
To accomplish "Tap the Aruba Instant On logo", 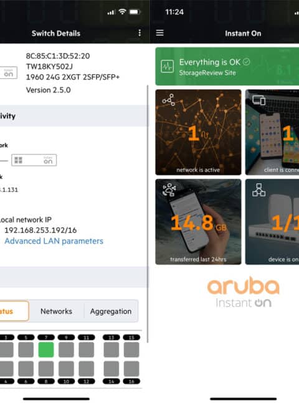I will (243, 292).
